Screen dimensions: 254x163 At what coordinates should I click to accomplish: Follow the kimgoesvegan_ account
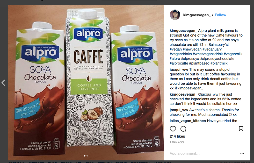220,15
